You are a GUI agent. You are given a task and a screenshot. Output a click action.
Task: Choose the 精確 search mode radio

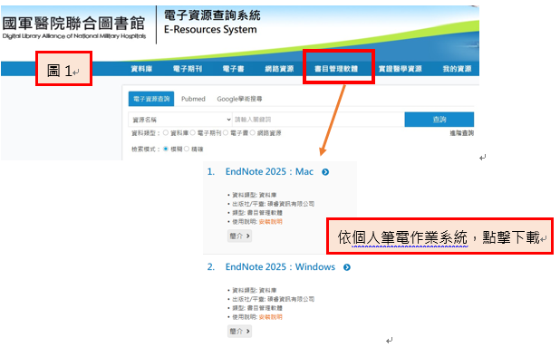187,149
